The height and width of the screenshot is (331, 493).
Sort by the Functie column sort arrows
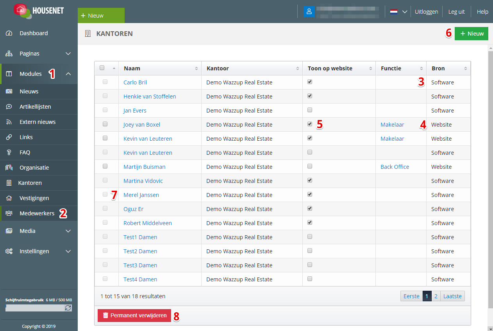click(421, 68)
